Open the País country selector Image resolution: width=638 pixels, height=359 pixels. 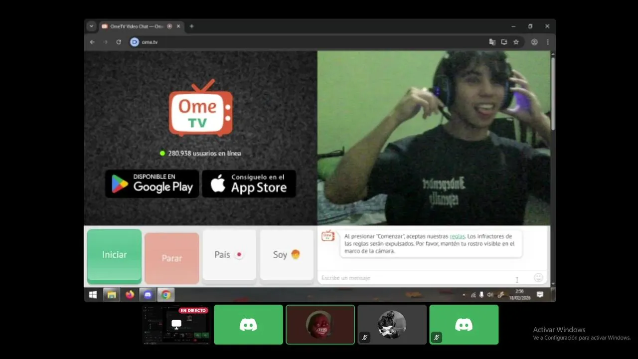229,255
